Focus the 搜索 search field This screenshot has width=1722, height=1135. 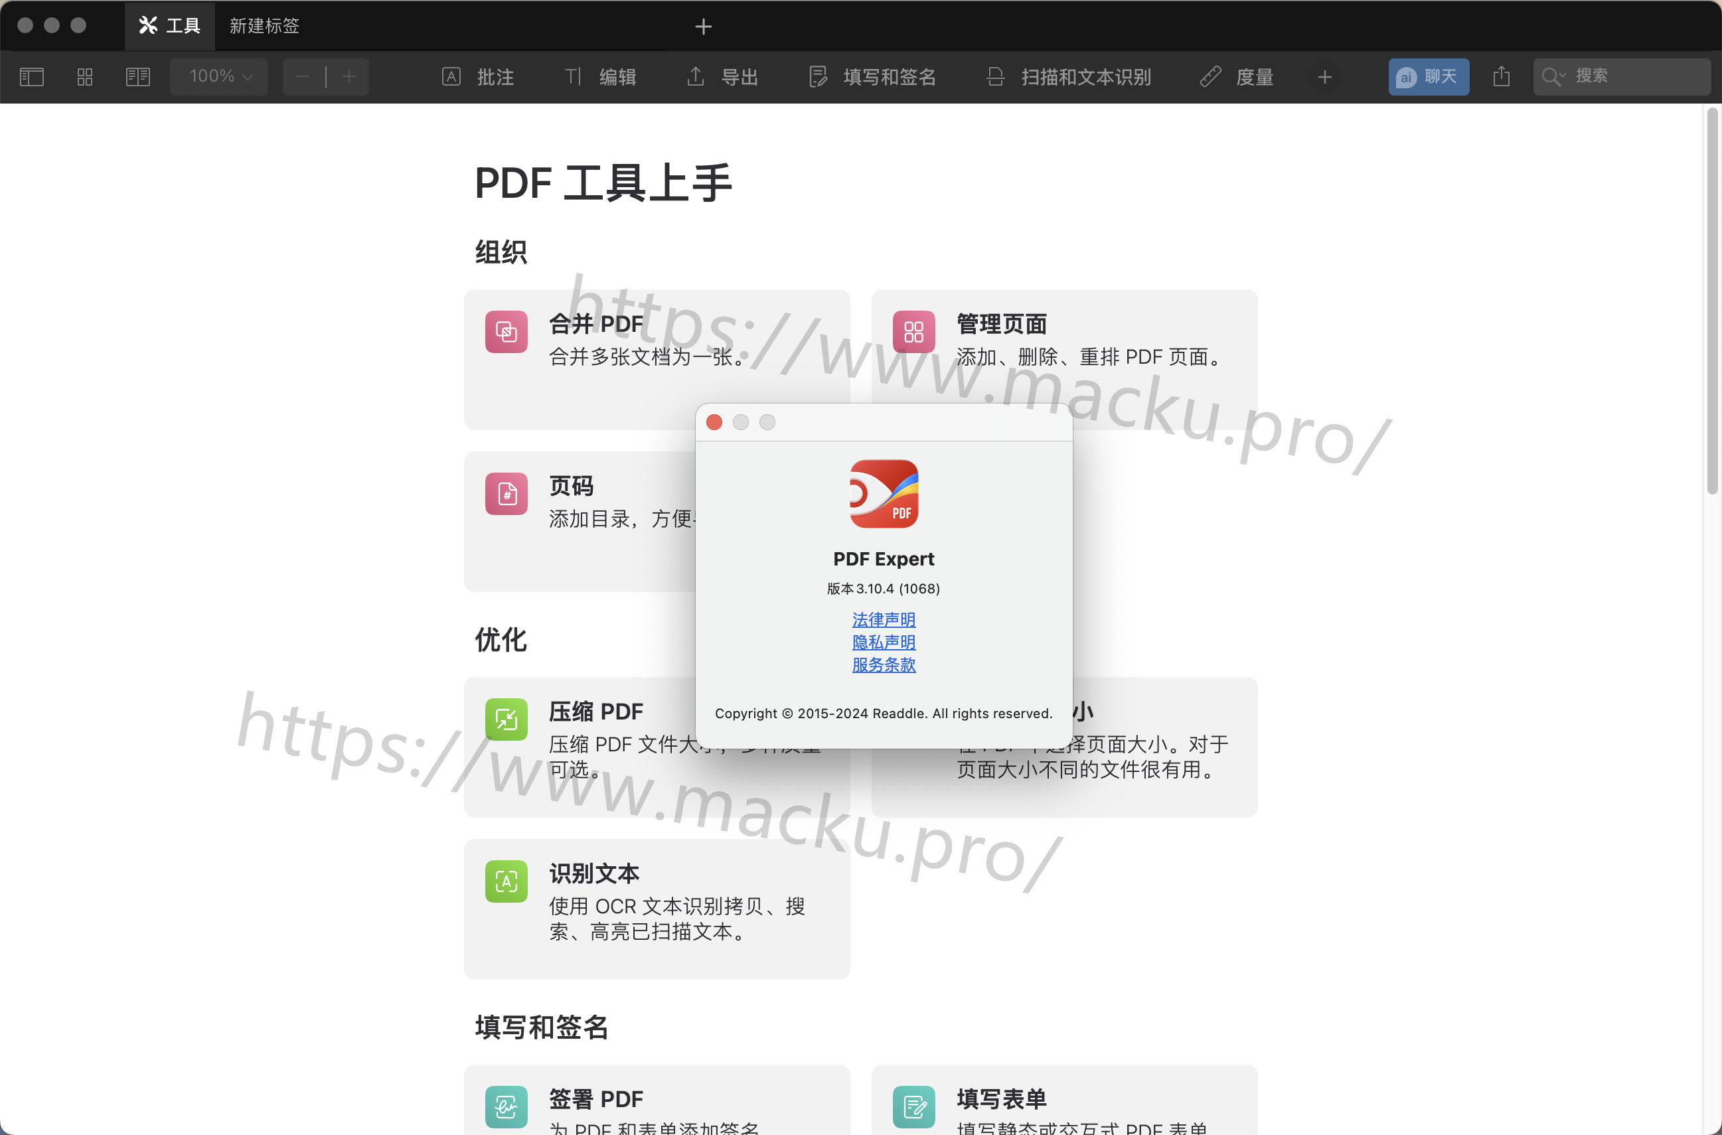click(x=1621, y=77)
